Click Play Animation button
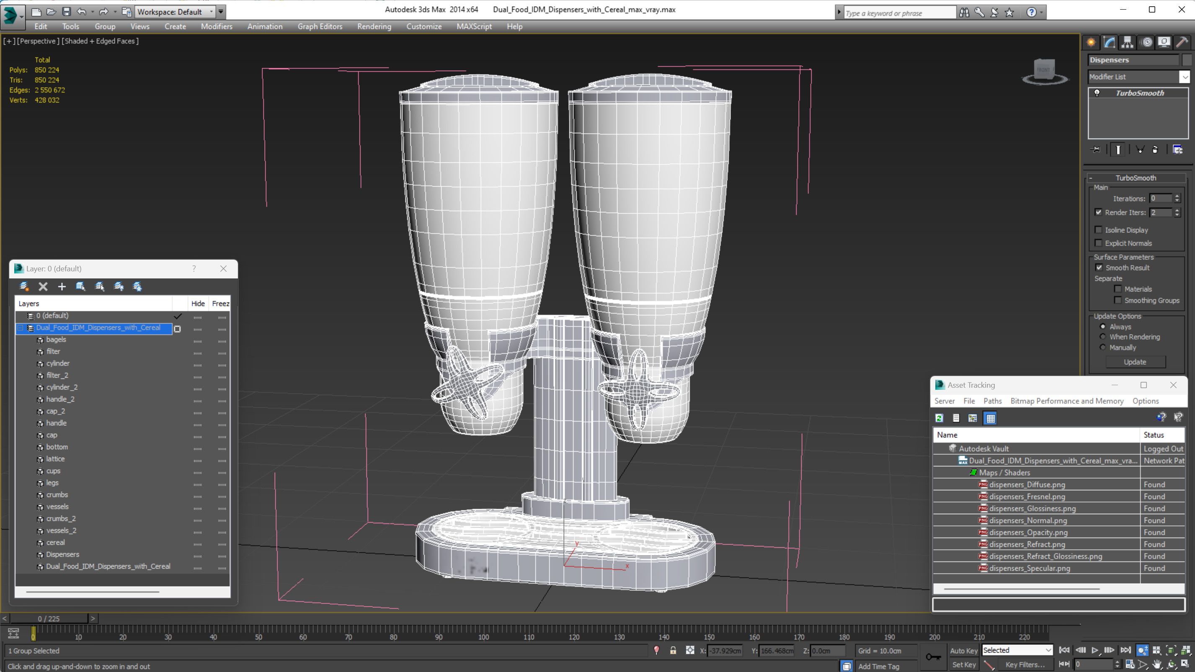The image size is (1195, 672). click(x=1095, y=650)
